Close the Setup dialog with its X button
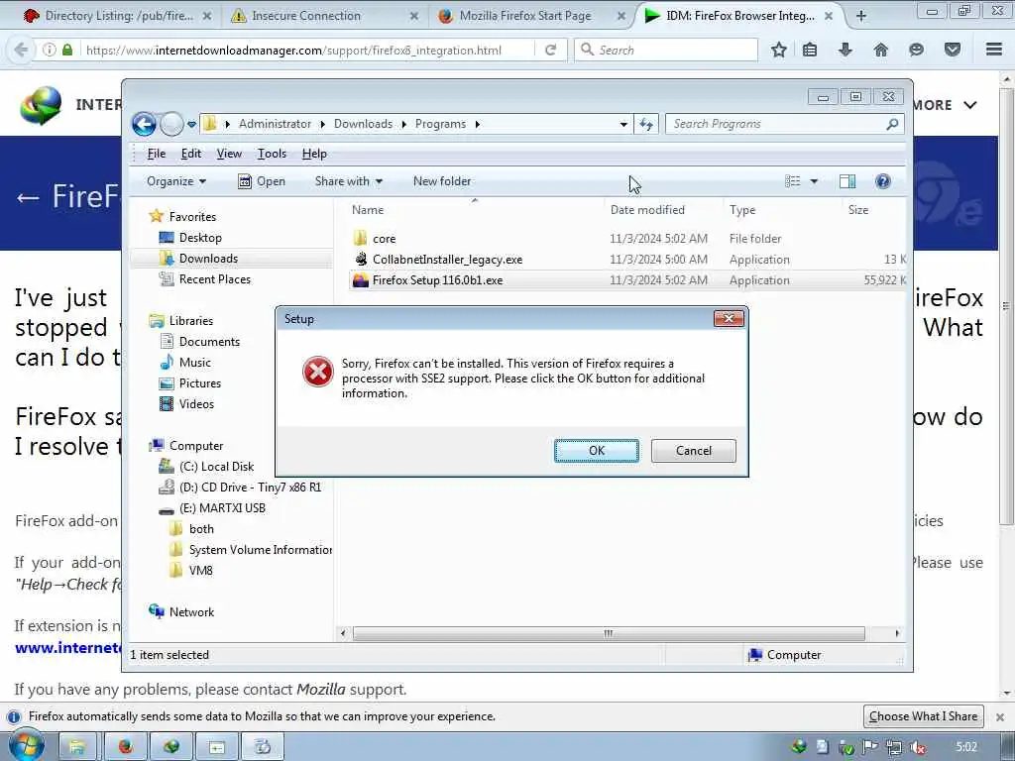Screen dimensions: 1015x761 (729, 318)
